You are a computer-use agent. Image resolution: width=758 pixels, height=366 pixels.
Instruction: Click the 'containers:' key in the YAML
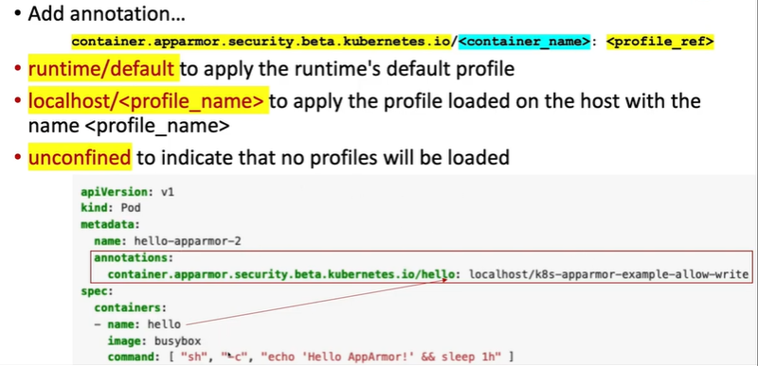pyautogui.click(x=130, y=307)
